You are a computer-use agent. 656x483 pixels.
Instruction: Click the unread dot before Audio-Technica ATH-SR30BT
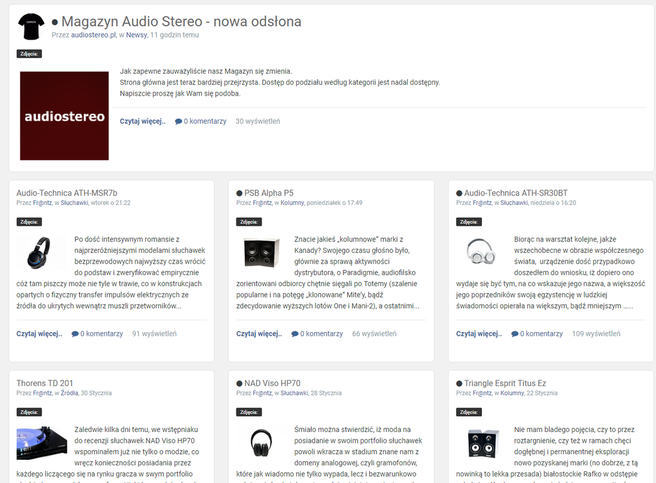(x=459, y=193)
